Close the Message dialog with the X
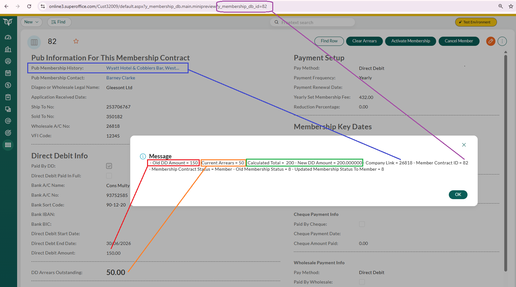Viewport: 516px width, 287px height. (x=464, y=145)
